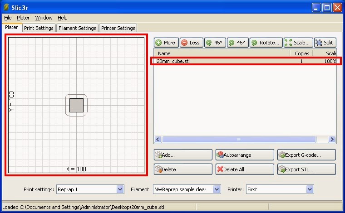345x213 pixels.
Task: Open the Plater menu
Action: tap(23, 18)
